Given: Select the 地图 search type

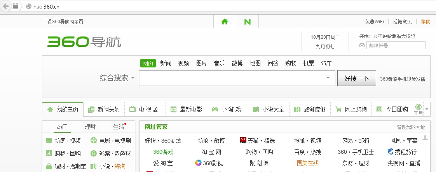Looking at the screenshot, I should point(255,63).
